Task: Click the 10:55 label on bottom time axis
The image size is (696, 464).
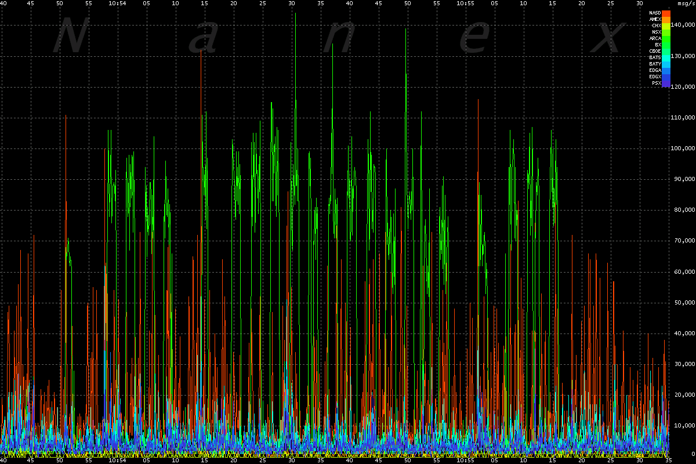Action: pos(465,461)
